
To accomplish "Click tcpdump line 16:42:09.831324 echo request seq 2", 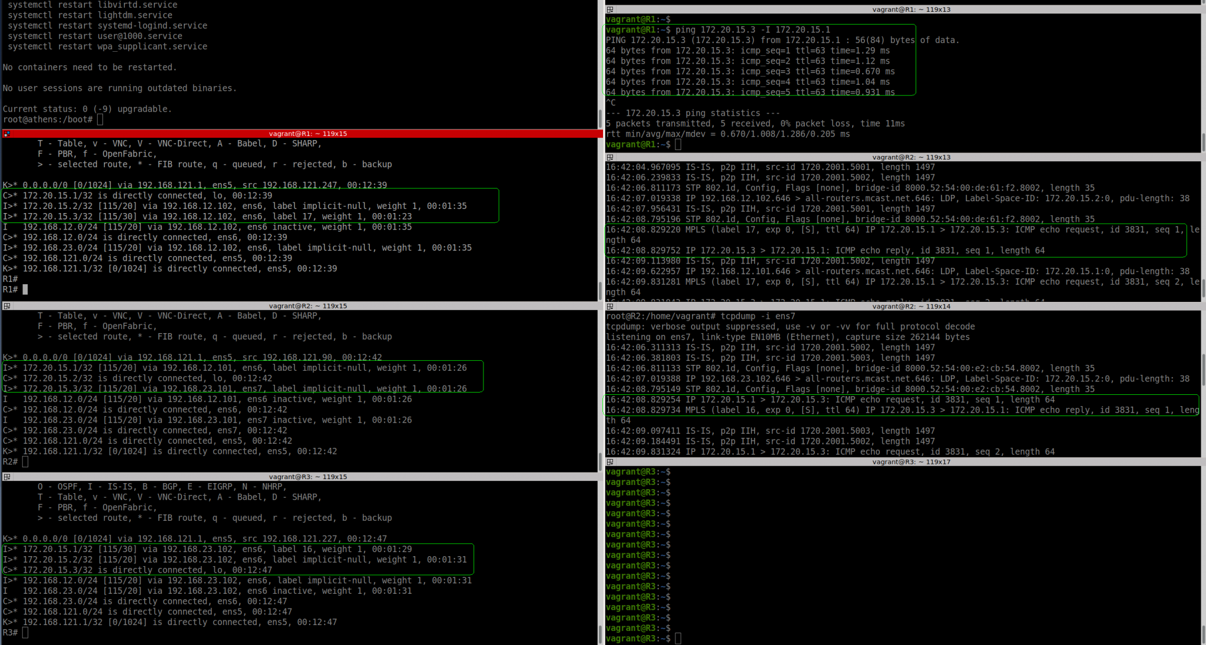I will pyautogui.click(x=830, y=452).
